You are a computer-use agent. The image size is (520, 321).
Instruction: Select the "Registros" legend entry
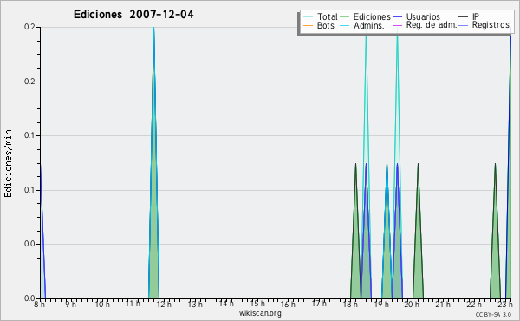(484, 25)
